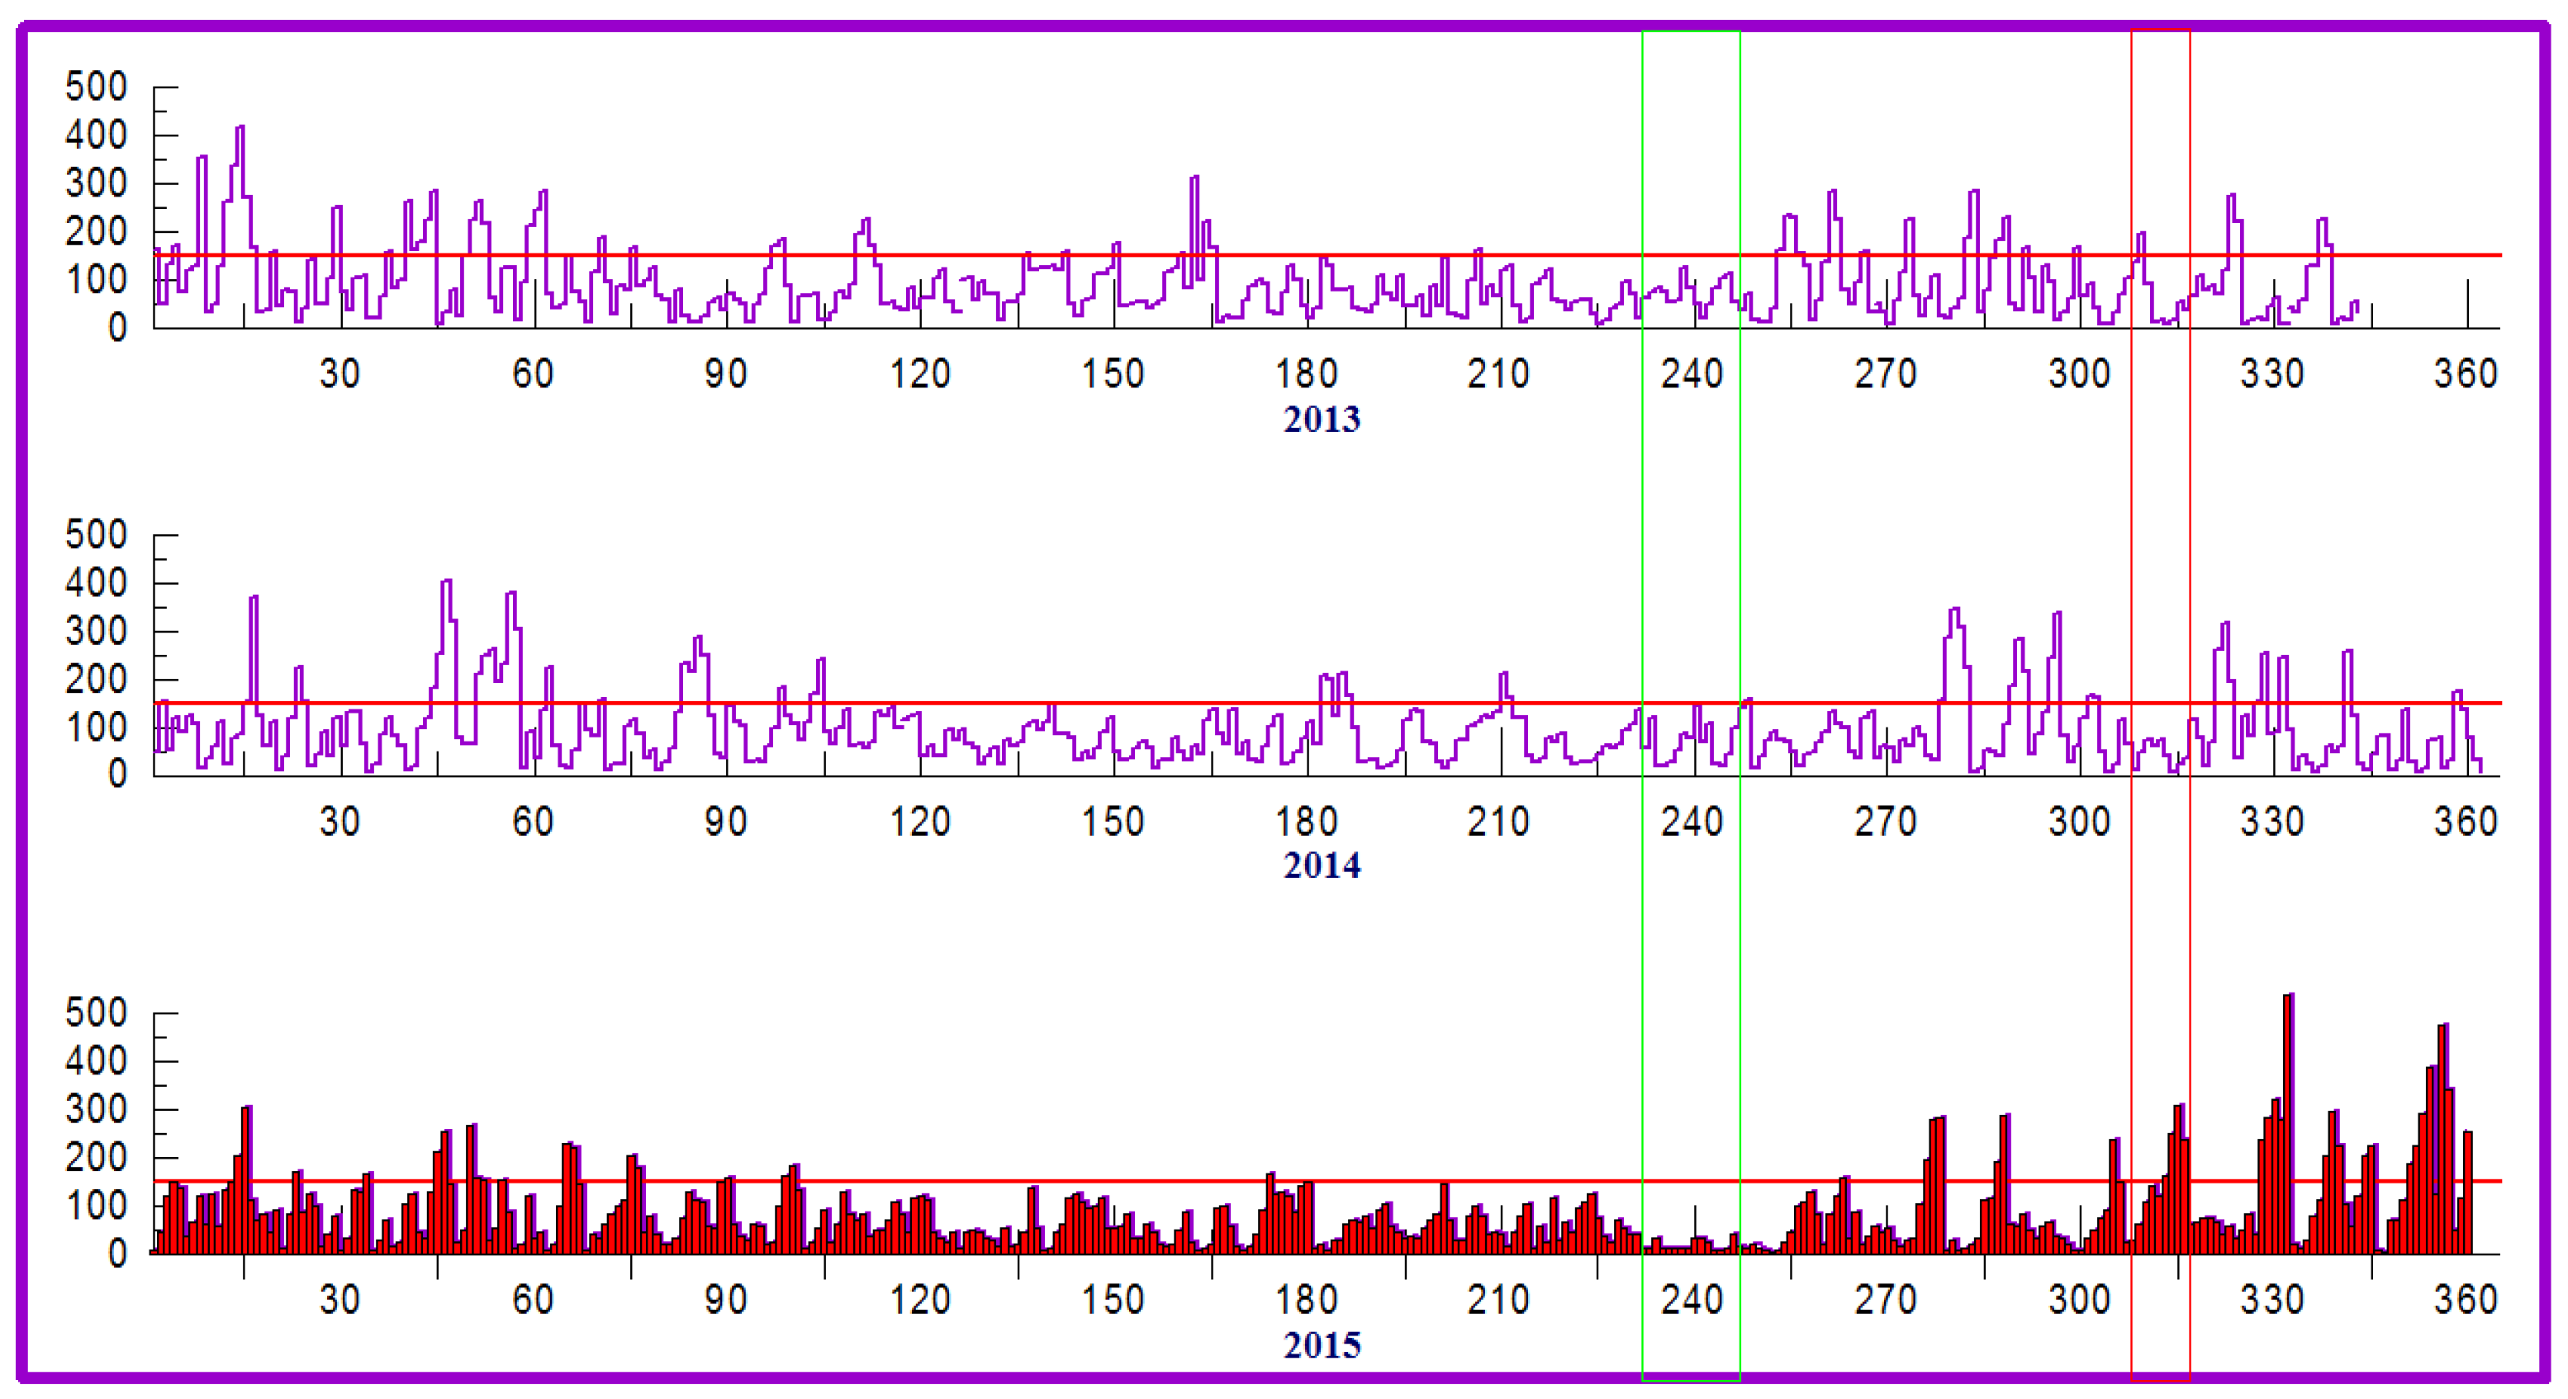Click the 270 x-axis label in 2013 chart
2568x1399 pixels.
tap(1885, 373)
